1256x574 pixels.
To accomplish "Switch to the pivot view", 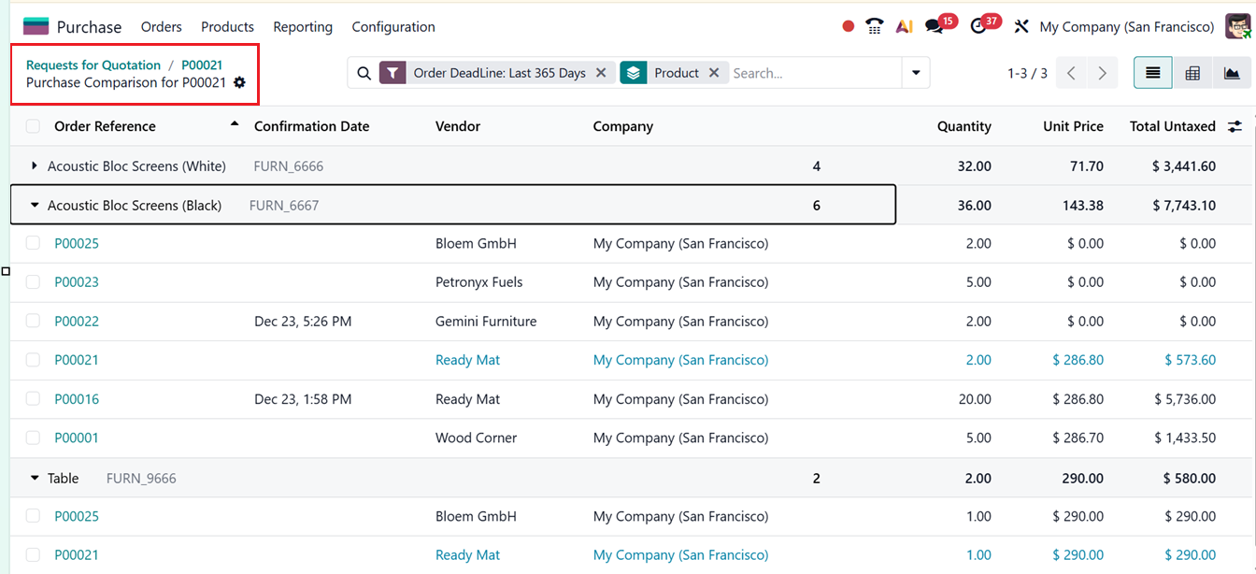I will click(1192, 72).
